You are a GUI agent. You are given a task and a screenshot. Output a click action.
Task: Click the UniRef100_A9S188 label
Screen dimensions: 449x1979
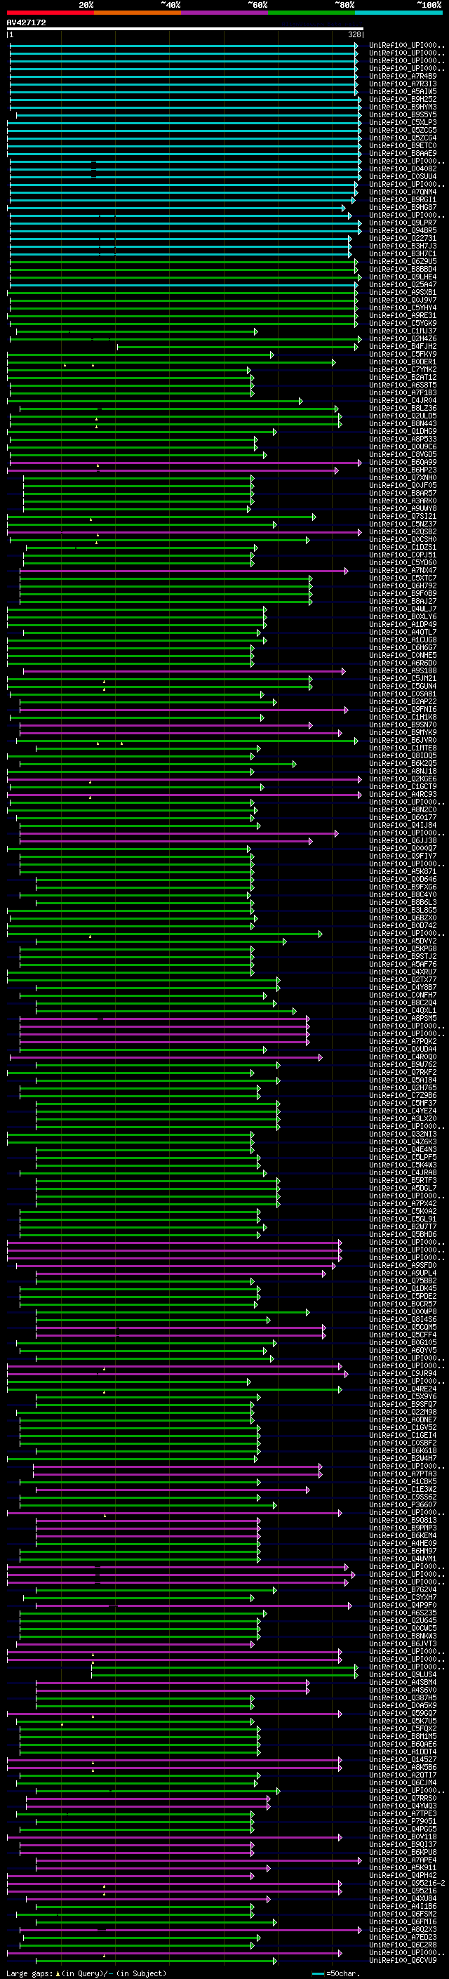pos(403,670)
